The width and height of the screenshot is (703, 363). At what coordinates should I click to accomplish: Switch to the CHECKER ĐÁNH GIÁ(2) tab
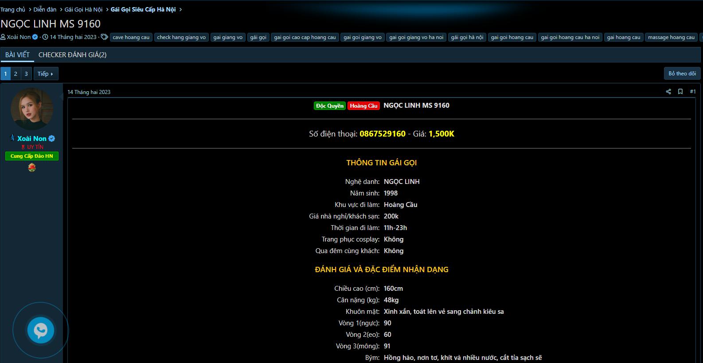click(x=72, y=55)
